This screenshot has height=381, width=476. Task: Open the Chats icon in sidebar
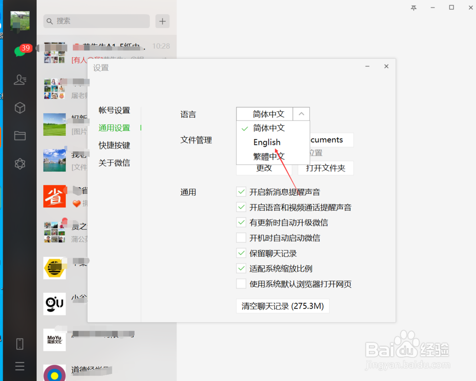[20, 51]
